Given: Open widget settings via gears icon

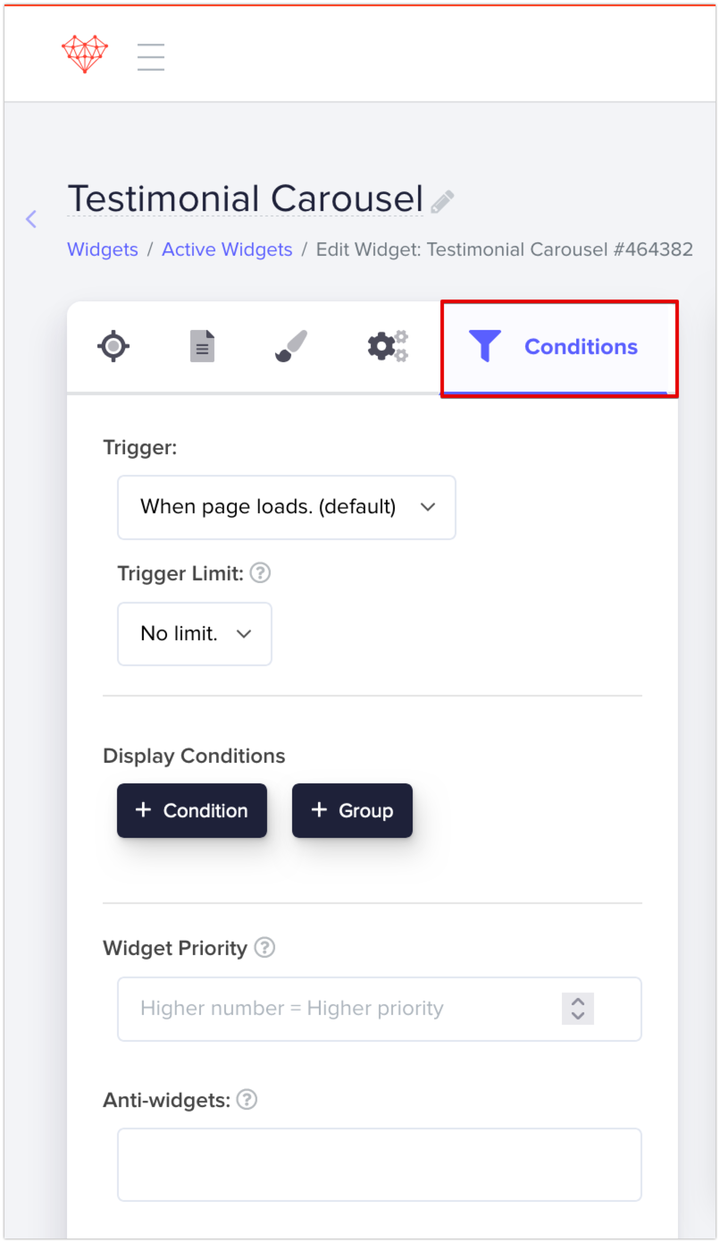Looking at the screenshot, I should [x=388, y=346].
